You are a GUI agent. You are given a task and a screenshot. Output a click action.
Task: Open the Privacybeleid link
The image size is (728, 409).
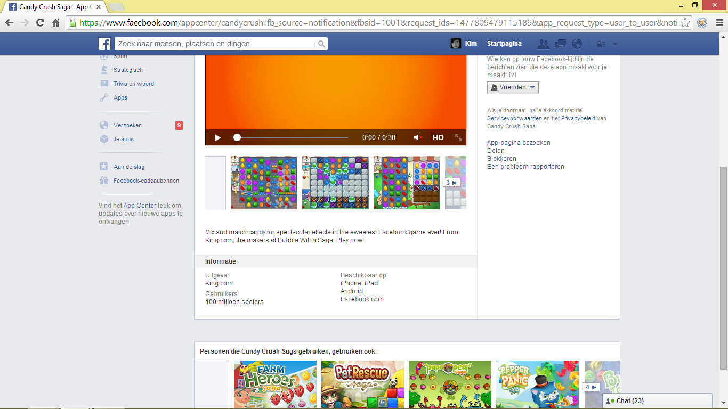tap(578, 118)
